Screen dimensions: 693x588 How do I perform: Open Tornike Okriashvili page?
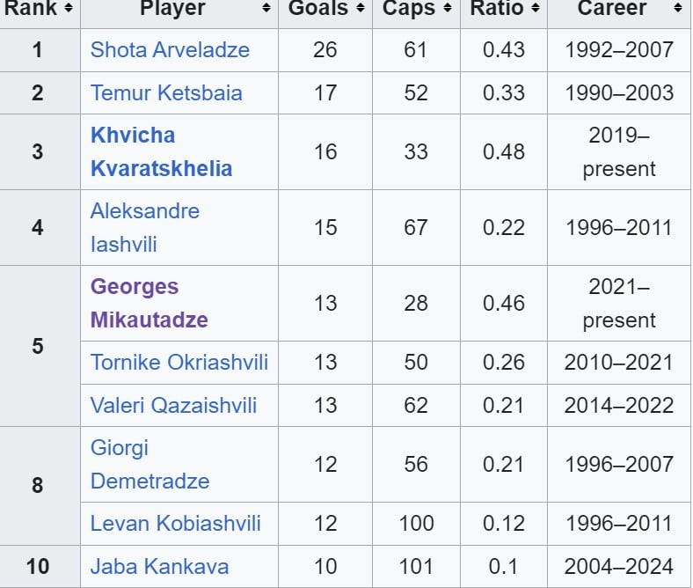point(179,363)
